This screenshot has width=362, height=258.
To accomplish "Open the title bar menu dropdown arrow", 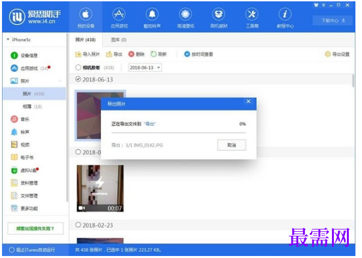I will pos(323,5).
